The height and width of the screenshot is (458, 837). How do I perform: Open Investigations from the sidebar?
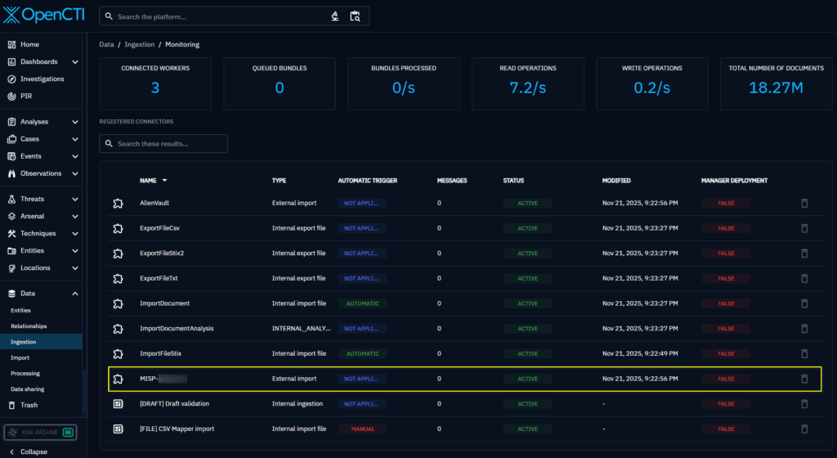pos(42,79)
